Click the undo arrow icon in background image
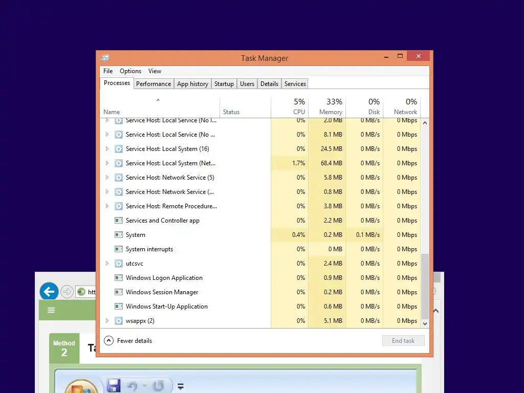Screen dimensions: 524x393 click(133, 386)
